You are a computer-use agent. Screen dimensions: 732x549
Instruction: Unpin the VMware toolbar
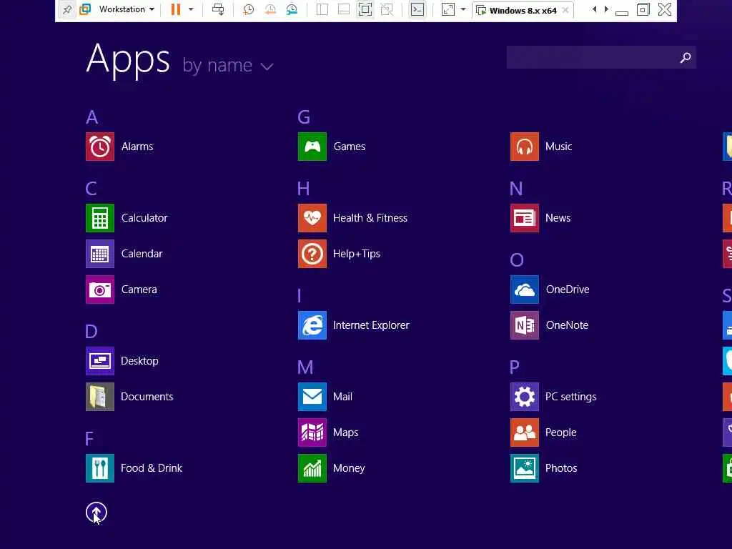67,9
